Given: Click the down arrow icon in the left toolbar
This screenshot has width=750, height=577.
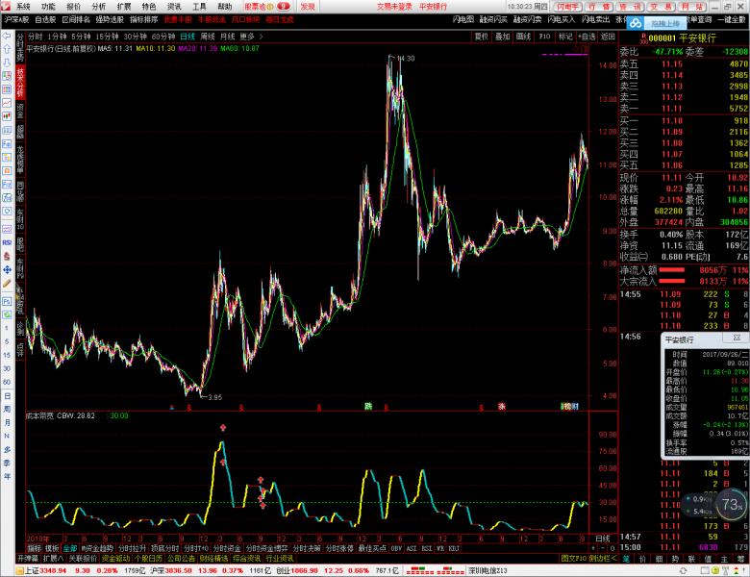Looking at the screenshot, I should tap(7, 63).
